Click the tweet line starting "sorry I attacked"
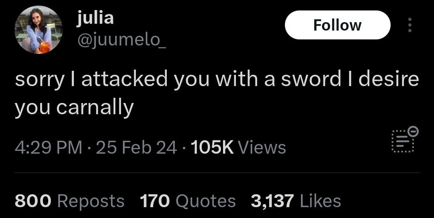 pyautogui.click(x=217, y=79)
